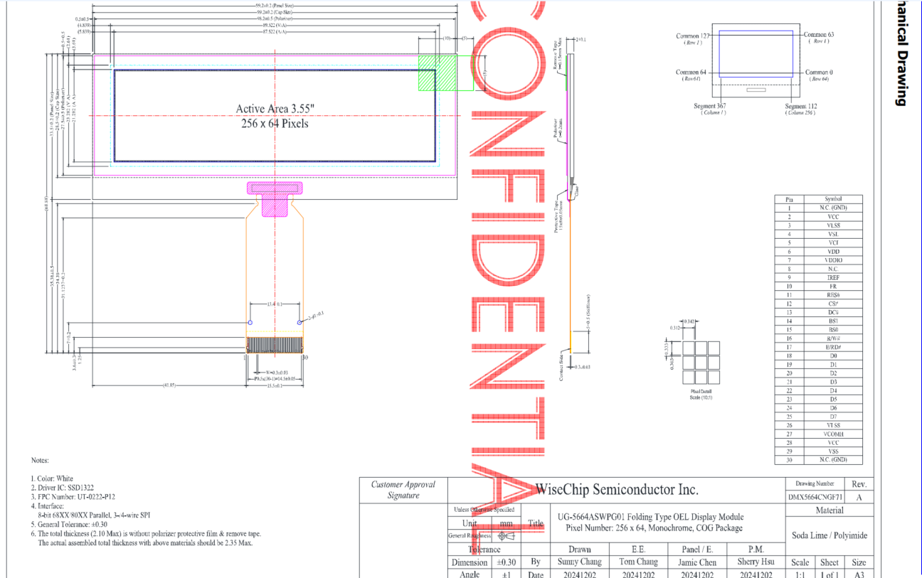Click the 'Common 127' row label
Image resolution: width=922 pixels, height=578 pixels.
pos(692,35)
